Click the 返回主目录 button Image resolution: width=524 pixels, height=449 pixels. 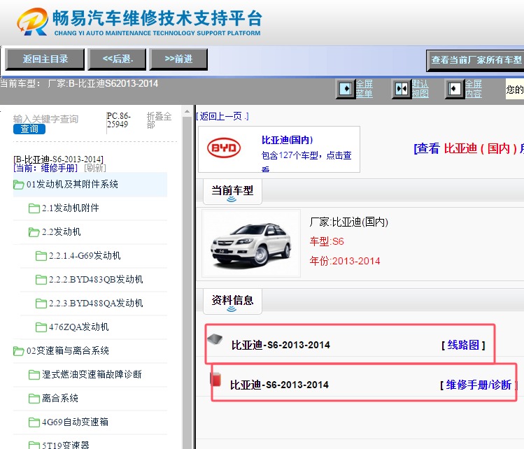45,59
